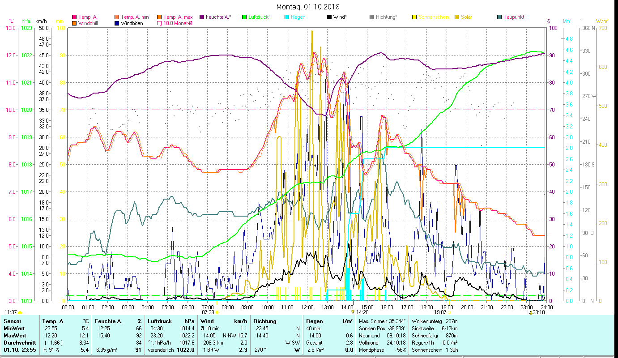The image size is (618, 358).
Task: Click the Solar legend label
Action: pyautogui.click(x=466, y=17)
